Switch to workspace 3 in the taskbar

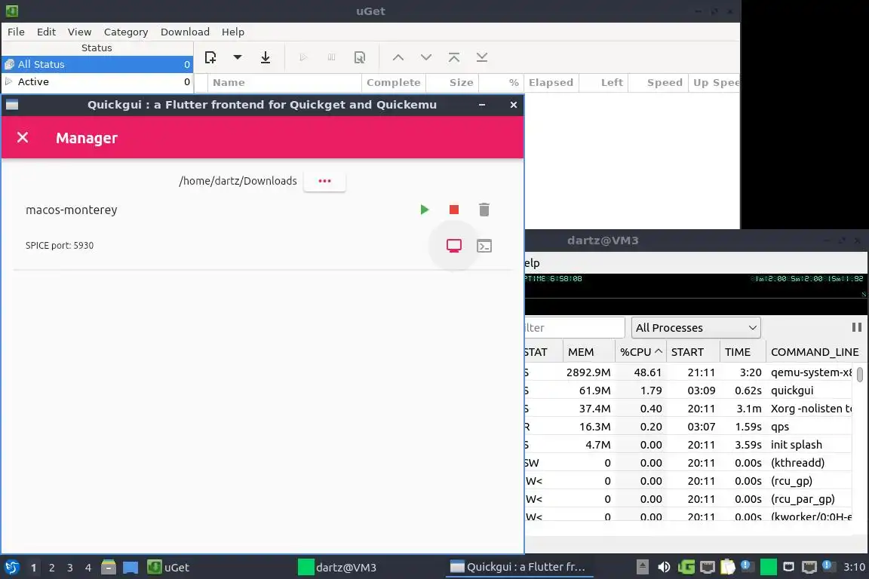pos(70,568)
